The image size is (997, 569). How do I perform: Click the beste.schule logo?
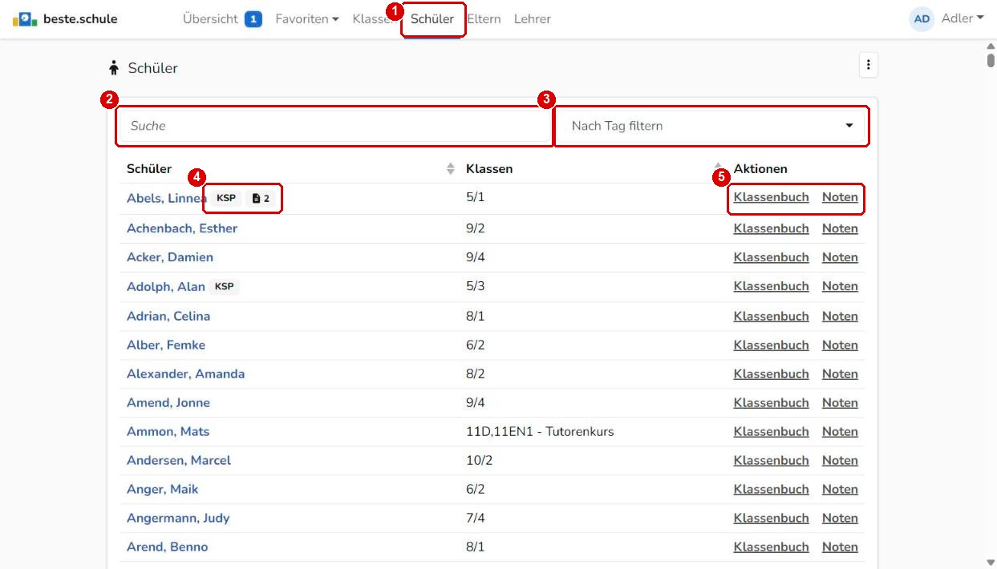65,18
